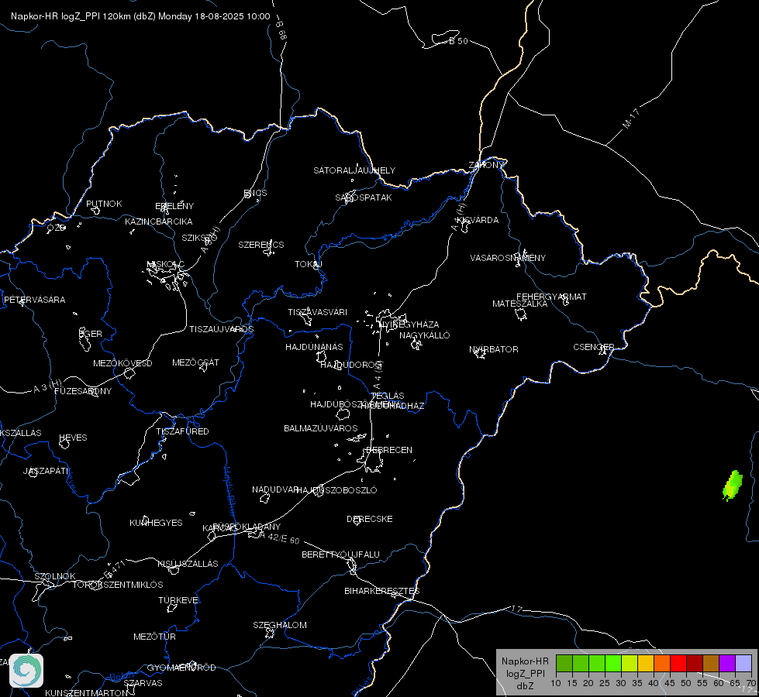Viewport: 759px width, 697px height.
Task: Select the purple 60-65 dBZ legend swatch
Action: [727, 663]
